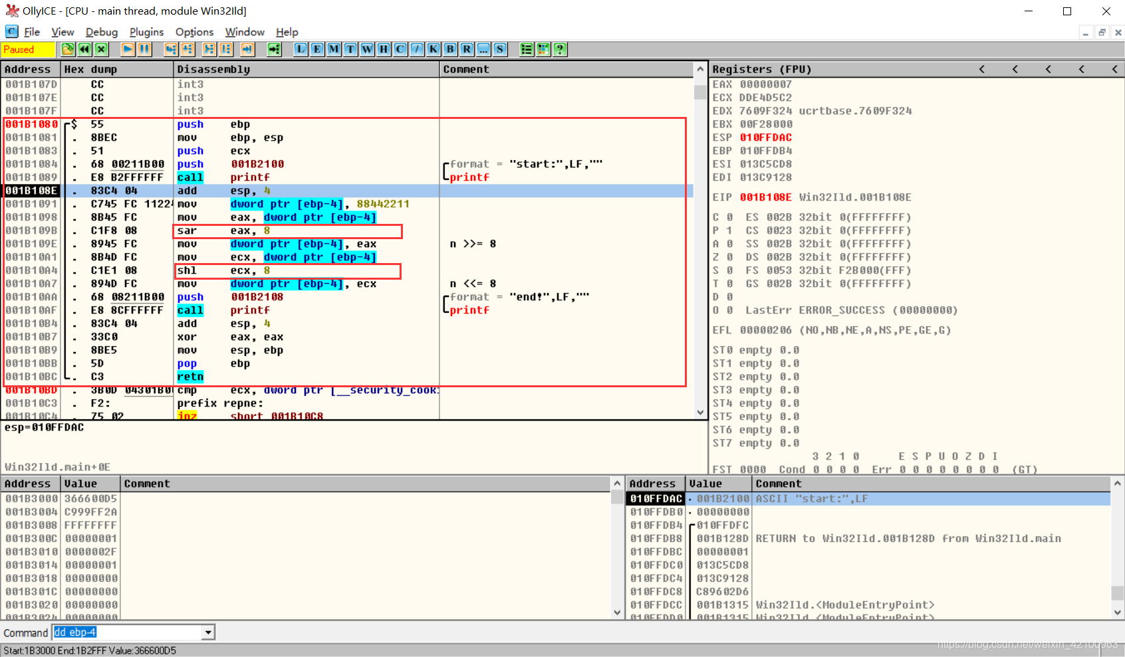1125x657 pixels.
Task: Open a new executable file via toolbar
Action: pos(68,49)
